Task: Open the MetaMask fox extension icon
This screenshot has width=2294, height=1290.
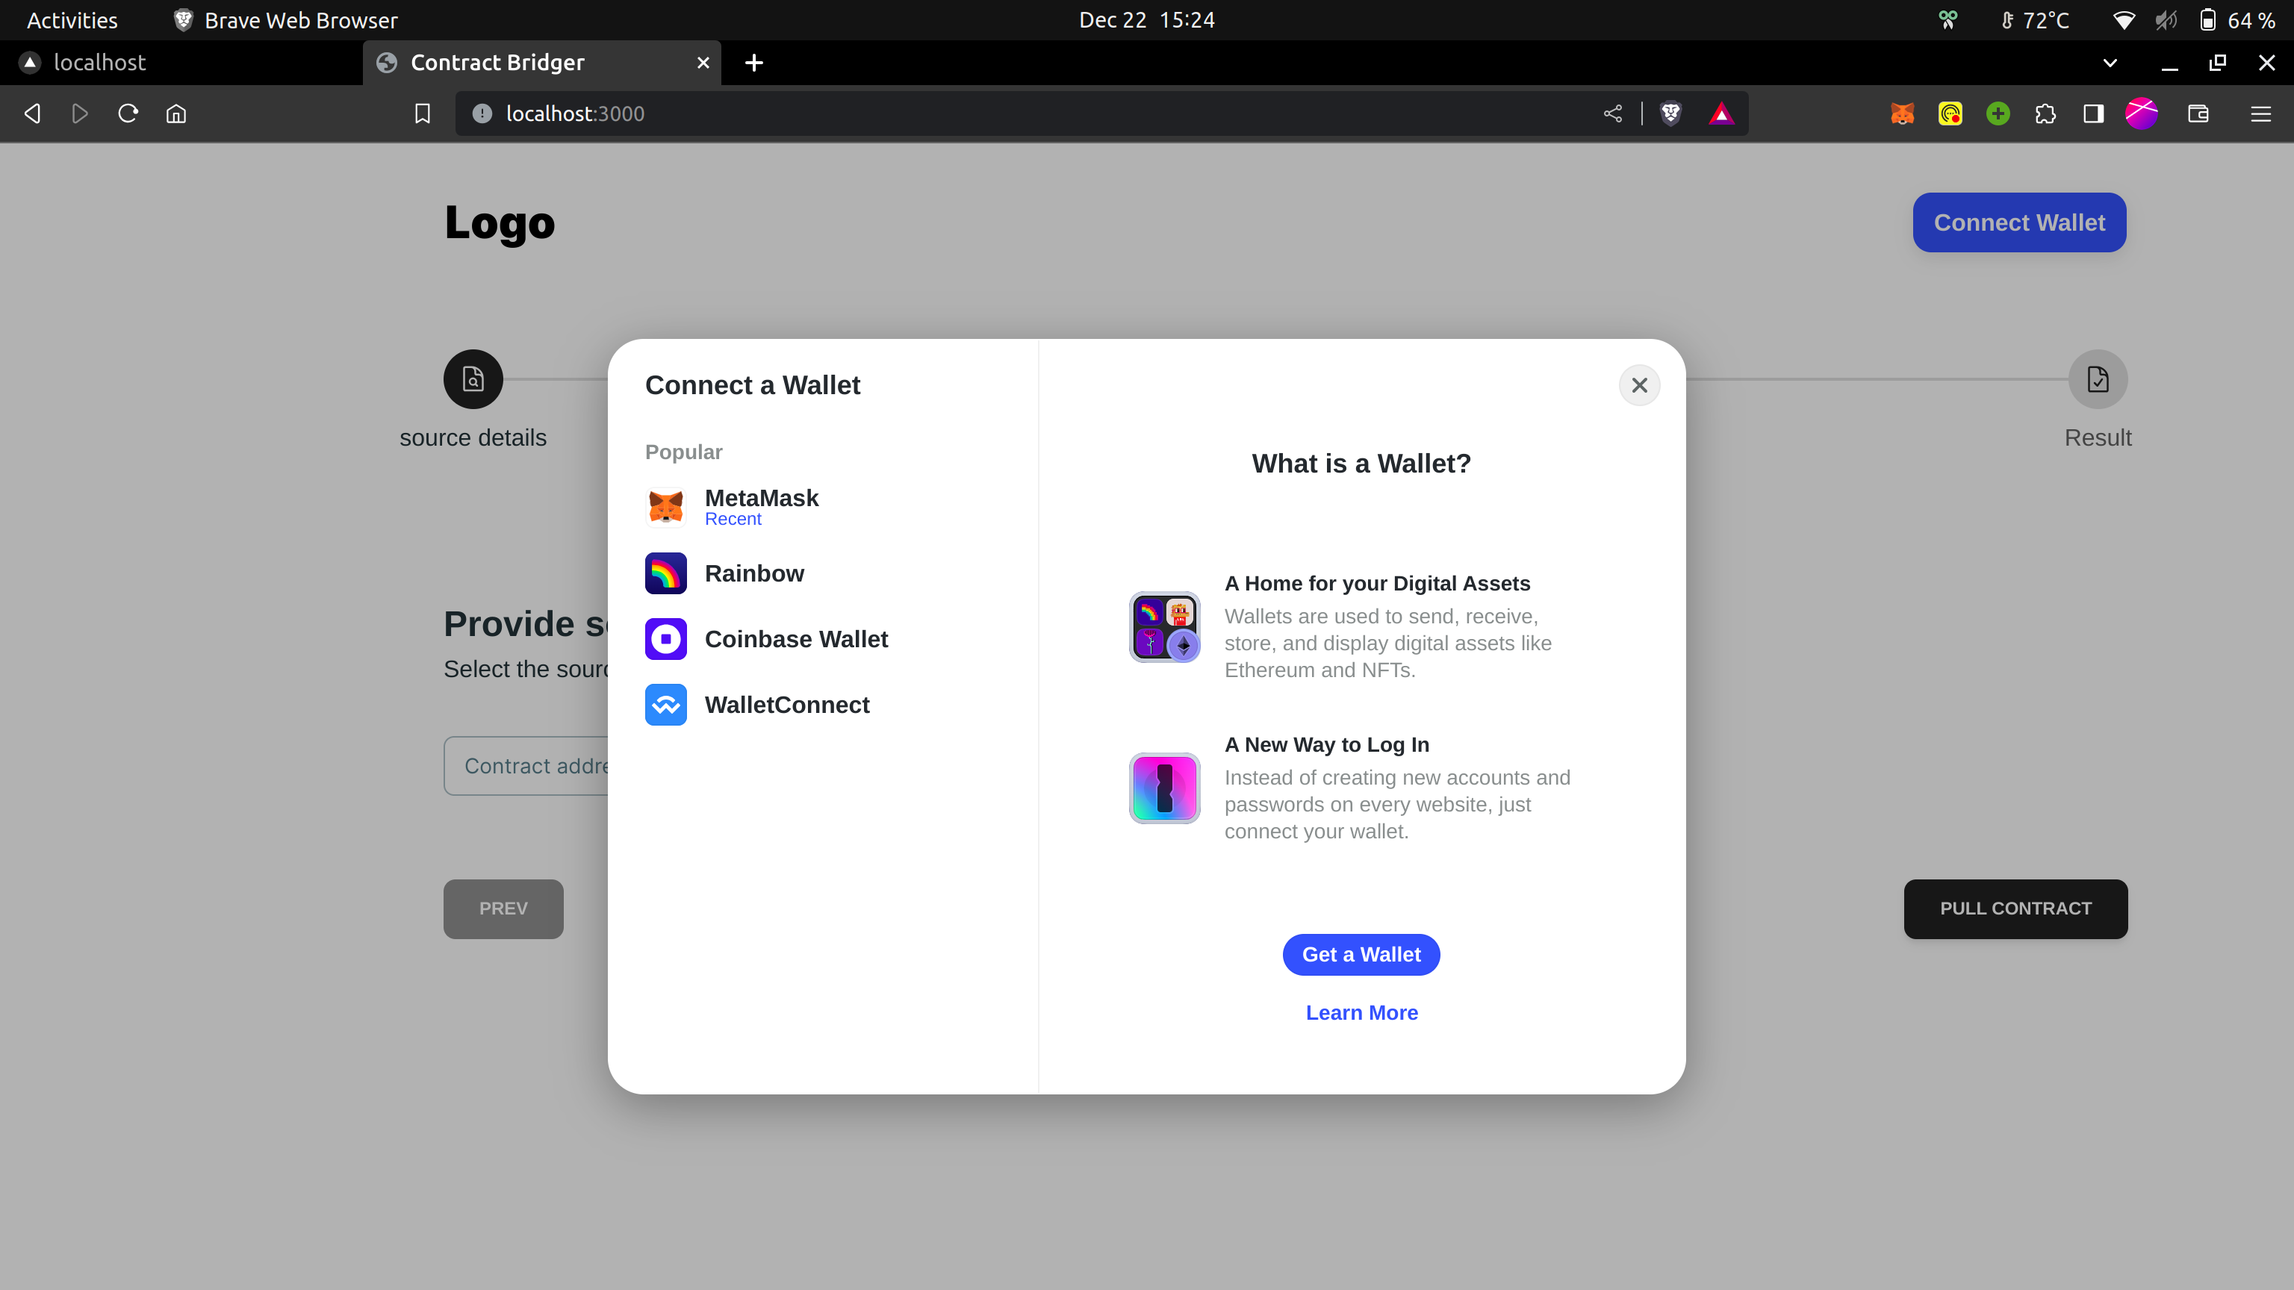Action: click(x=1902, y=114)
